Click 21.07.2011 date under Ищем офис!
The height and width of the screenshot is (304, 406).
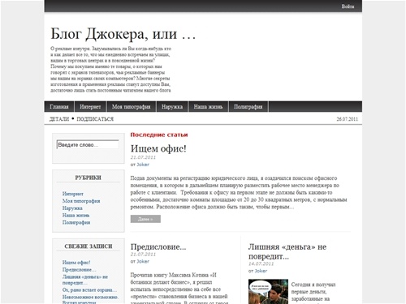(x=143, y=157)
